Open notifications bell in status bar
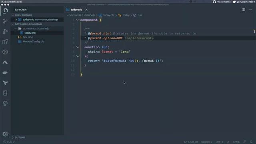This screenshot has height=144, width=256. tap(251, 142)
